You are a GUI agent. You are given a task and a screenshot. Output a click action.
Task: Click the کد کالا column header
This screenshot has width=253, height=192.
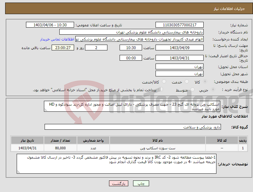(222, 140)
